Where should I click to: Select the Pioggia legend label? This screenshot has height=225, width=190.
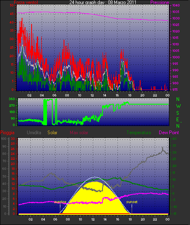coord(7,133)
